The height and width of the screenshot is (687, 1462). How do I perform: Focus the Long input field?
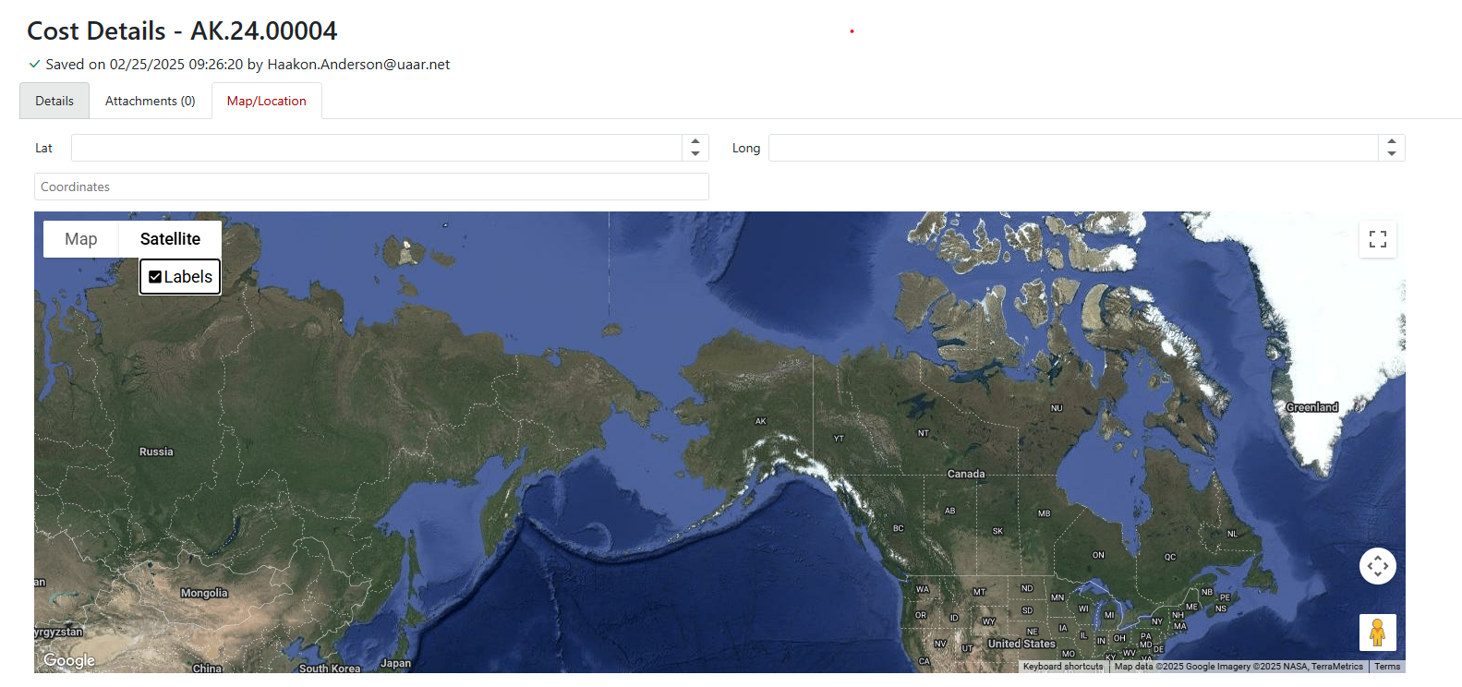coord(1072,148)
